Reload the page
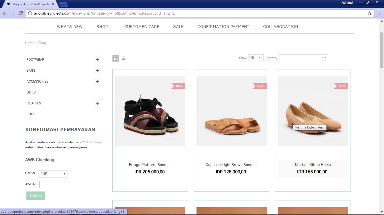Screen dimensions: 384x215 (x=20, y=13)
